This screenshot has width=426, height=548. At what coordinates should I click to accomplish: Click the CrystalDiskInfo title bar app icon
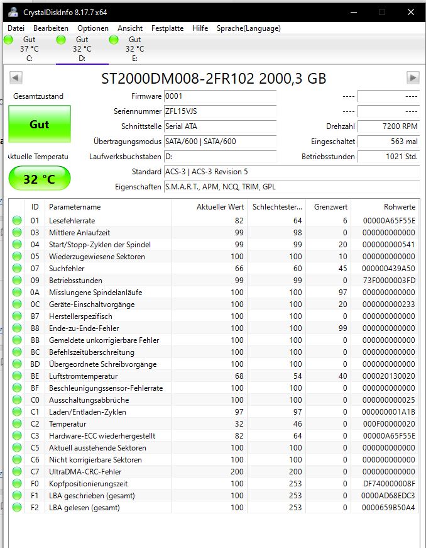point(13,12)
